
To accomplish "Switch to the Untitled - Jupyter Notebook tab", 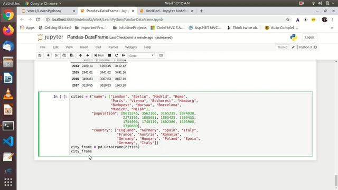I will (167, 11).
